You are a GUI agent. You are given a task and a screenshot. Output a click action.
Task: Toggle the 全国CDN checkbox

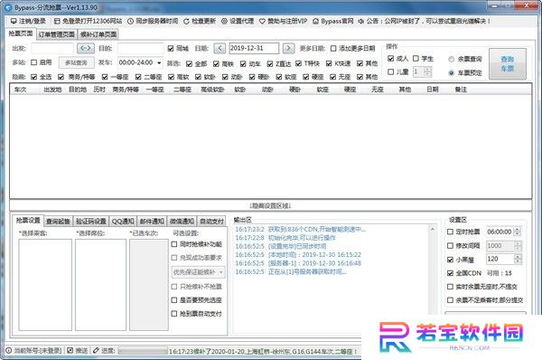[450, 273]
